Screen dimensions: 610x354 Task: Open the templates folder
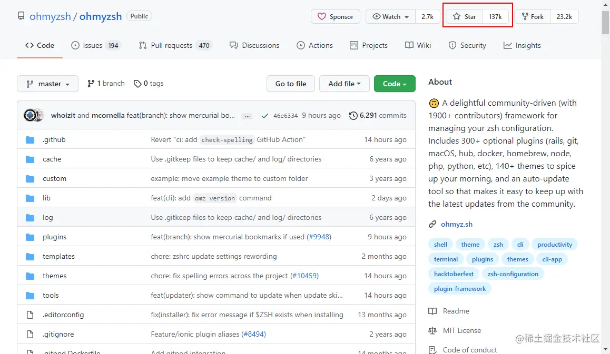(x=58, y=256)
